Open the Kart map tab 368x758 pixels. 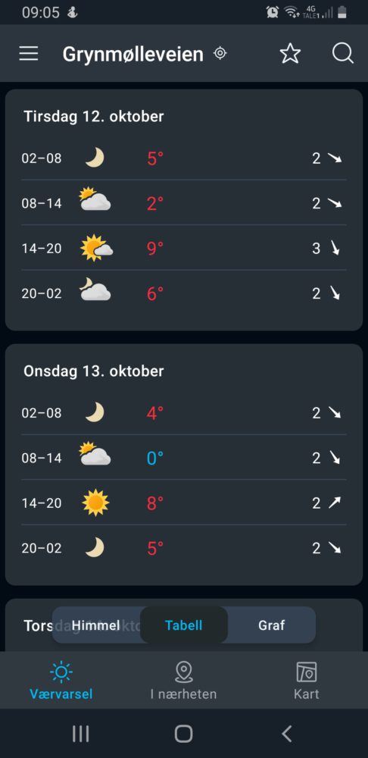pyautogui.click(x=306, y=681)
